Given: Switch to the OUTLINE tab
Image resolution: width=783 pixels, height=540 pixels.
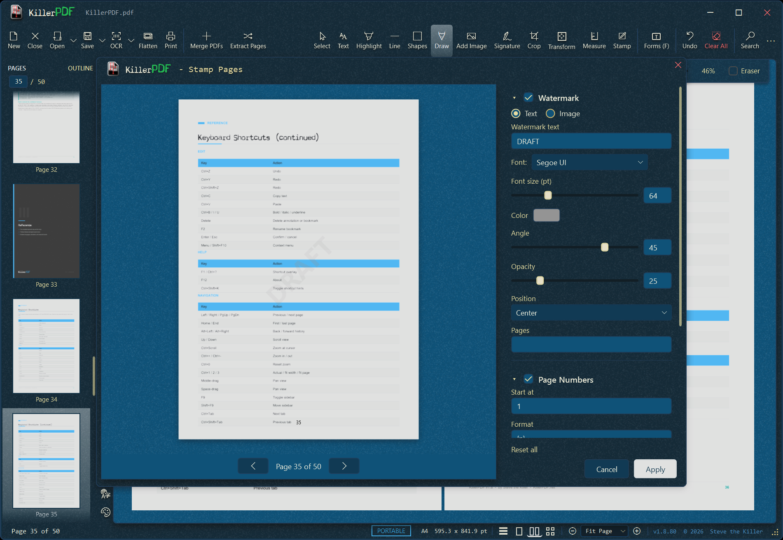Looking at the screenshot, I should click(80, 68).
